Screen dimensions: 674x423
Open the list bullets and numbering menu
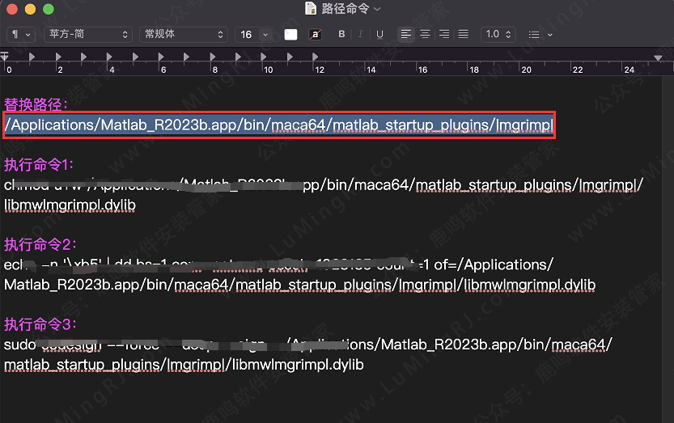click(540, 35)
